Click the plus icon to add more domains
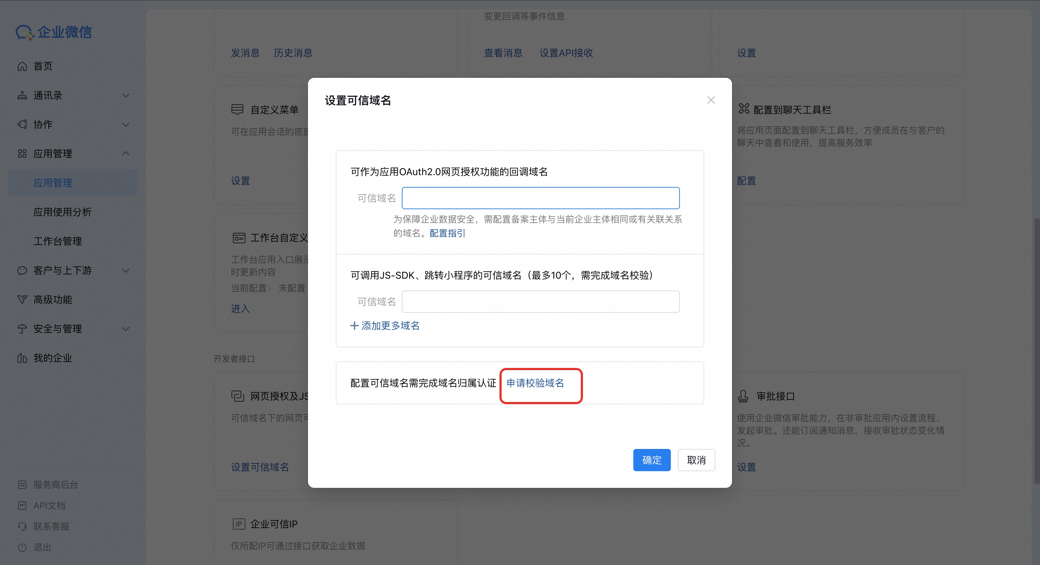This screenshot has height=565, width=1040. click(x=354, y=326)
